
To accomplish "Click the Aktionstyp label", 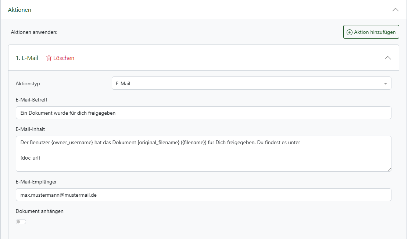I will [x=28, y=83].
